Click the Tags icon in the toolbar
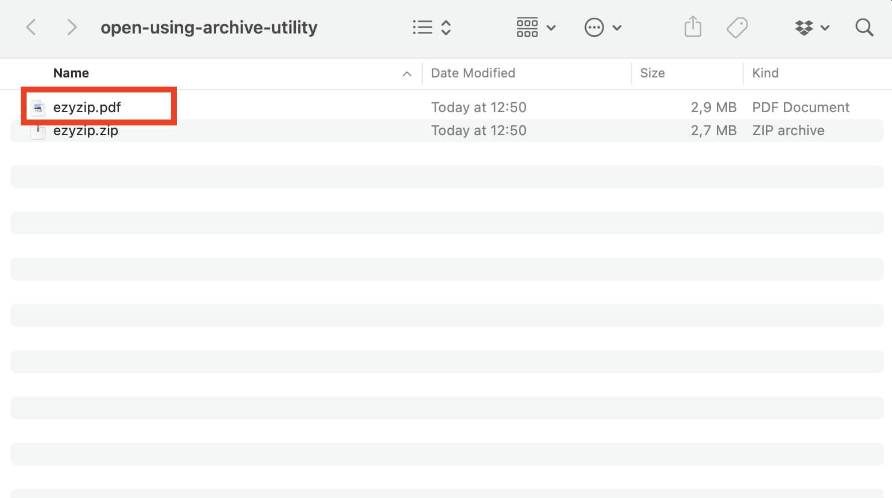The image size is (892, 498). (x=737, y=27)
